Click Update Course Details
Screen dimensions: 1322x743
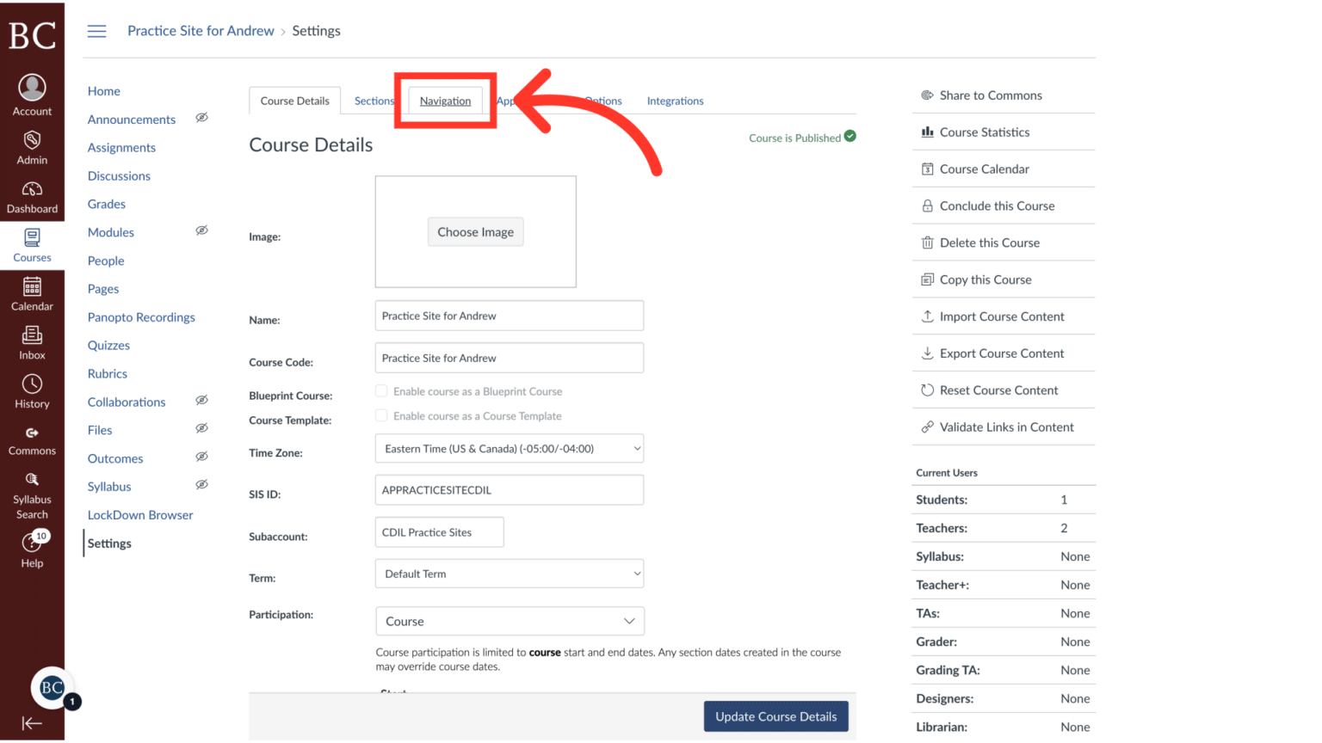(x=775, y=716)
